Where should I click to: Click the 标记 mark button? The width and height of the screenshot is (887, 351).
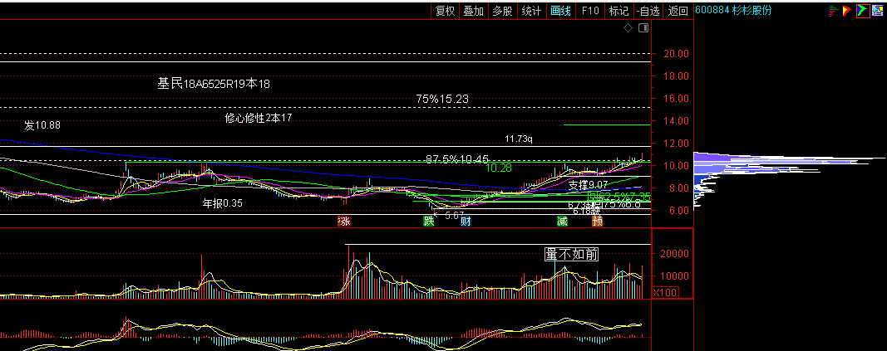pyautogui.click(x=618, y=11)
